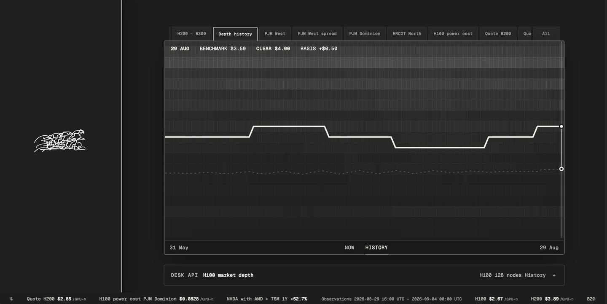Screen dimensions: 607x304
Task: Click the BASIS +$0.50 readout
Action: point(319,48)
